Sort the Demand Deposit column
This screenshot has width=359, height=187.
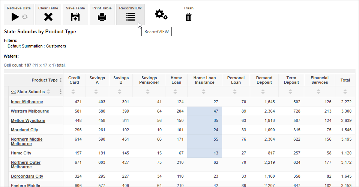[x=264, y=92]
